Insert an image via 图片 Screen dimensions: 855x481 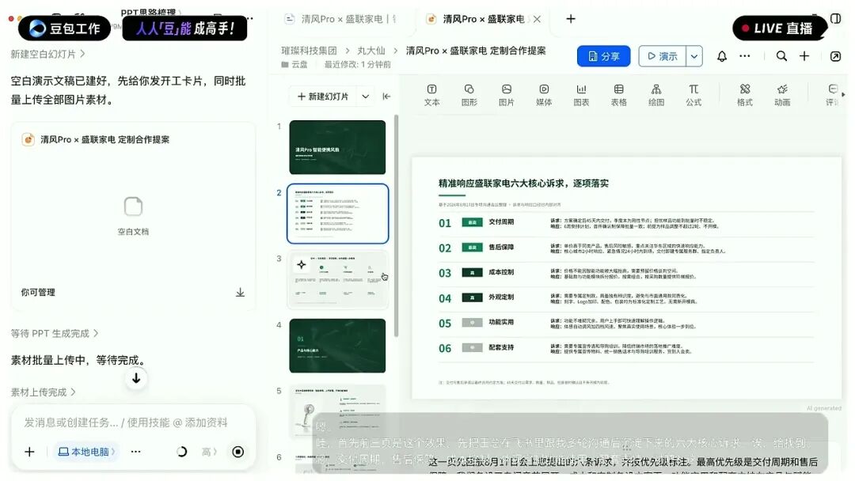(507, 95)
